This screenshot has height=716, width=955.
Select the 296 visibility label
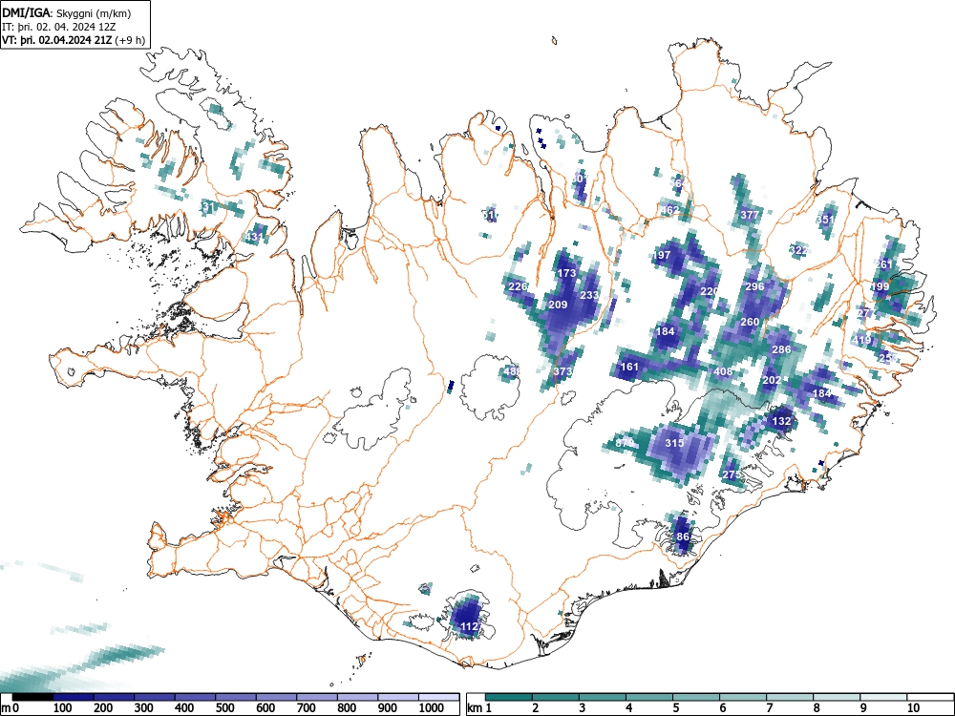point(754,286)
